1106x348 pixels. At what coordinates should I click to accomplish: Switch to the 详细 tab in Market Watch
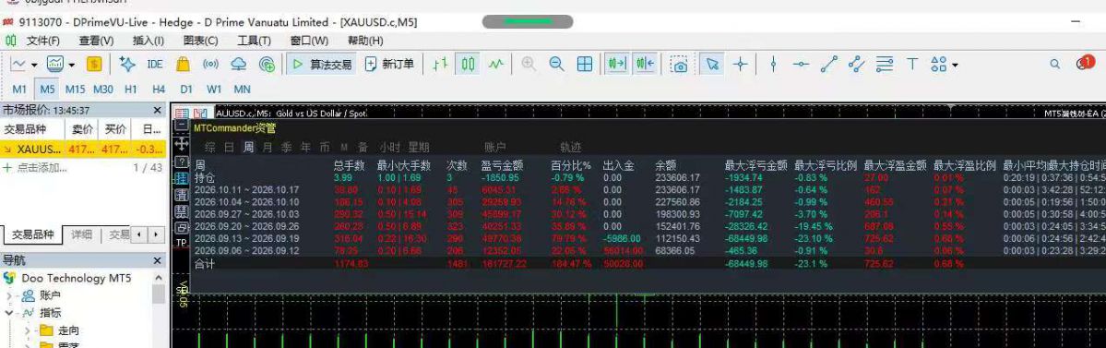point(81,234)
